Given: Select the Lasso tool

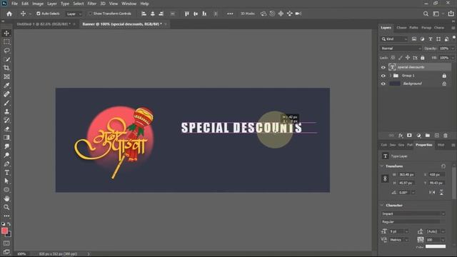Looking at the screenshot, I should point(6,51).
